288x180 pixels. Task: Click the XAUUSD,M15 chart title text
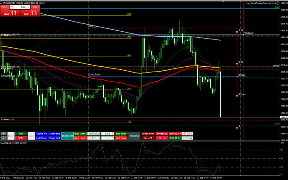[x=8, y=3]
